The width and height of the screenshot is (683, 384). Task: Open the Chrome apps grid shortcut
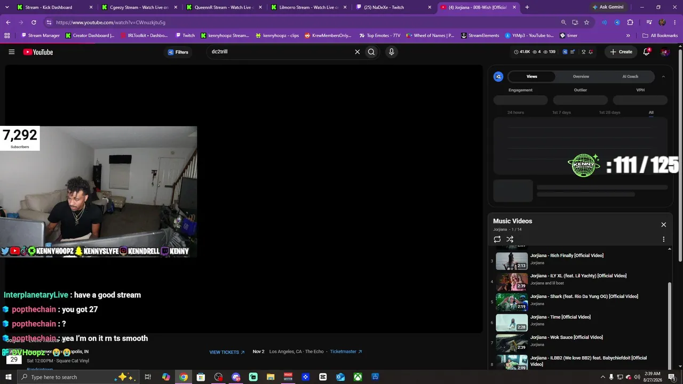pyautogui.click(x=7, y=36)
